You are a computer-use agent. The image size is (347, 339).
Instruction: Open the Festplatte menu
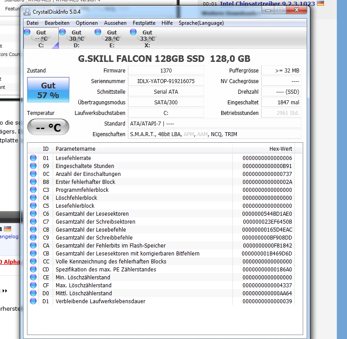click(144, 23)
